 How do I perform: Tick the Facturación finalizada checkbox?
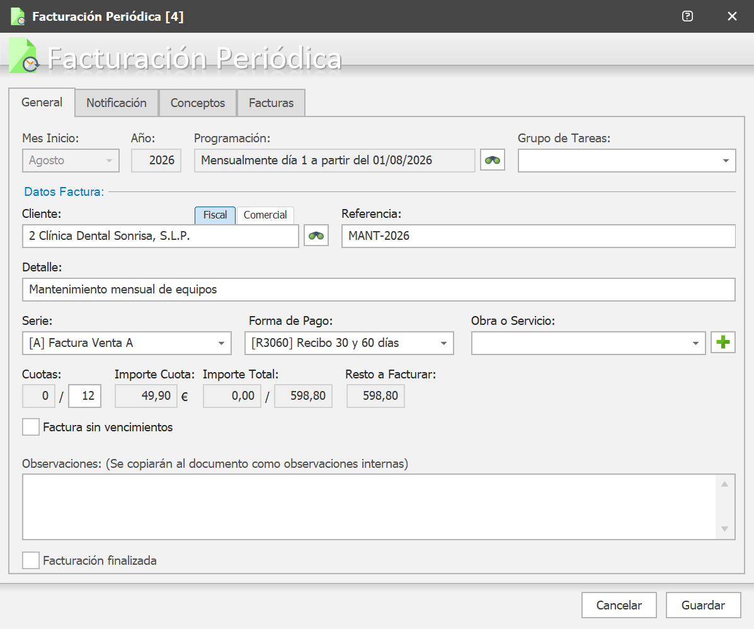click(31, 560)
